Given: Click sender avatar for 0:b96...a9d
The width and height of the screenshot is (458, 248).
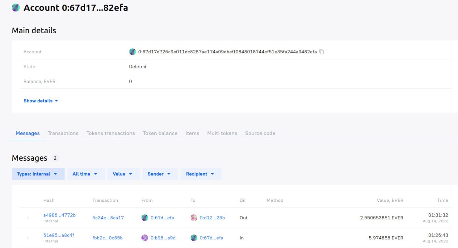Looking at the screenshot, I should point(145,238).
